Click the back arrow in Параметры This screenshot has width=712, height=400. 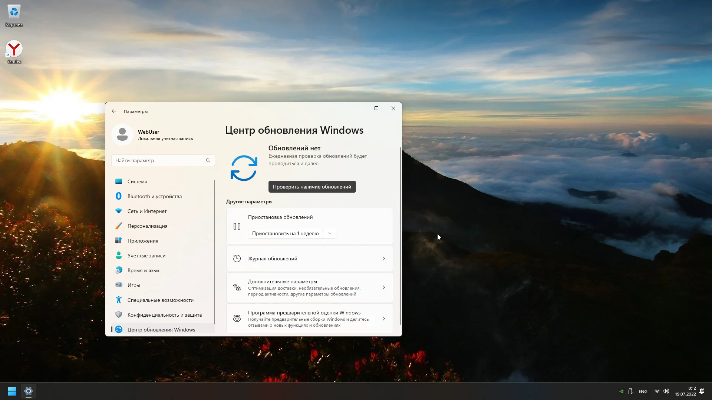[x=114, y=111]
